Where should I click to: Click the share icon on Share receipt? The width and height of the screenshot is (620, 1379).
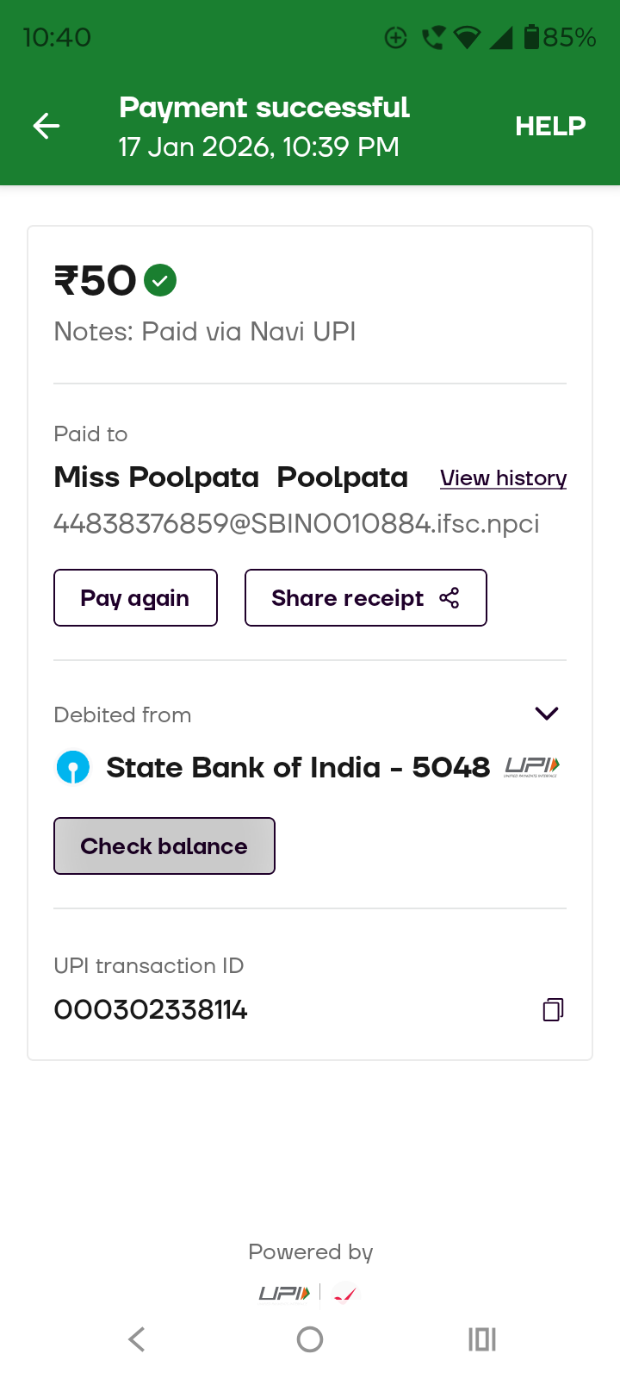tap(449, 598)
